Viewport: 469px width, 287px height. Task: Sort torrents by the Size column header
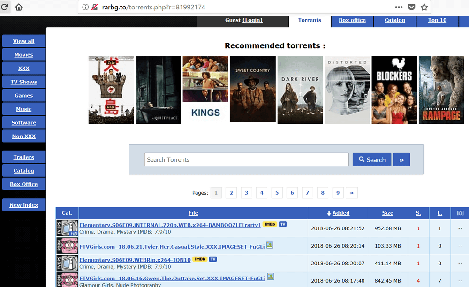388,213
